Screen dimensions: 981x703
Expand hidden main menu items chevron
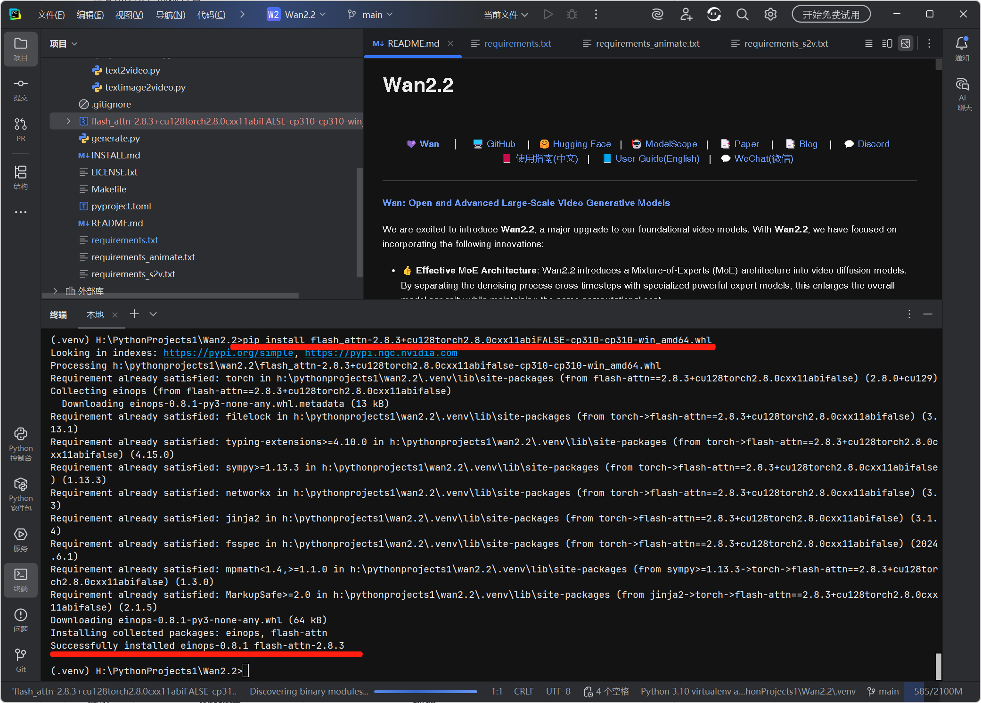[x=242, y=15]
